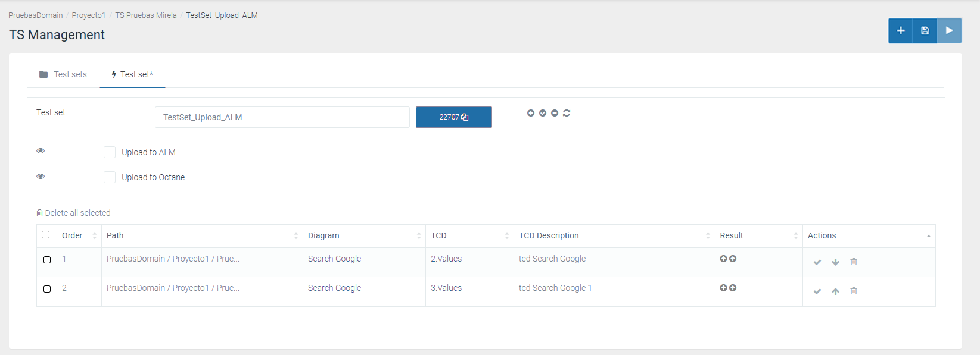Screen dimensions: 980x355
Task: Save the test set with the disk icon
Action: 925,30
